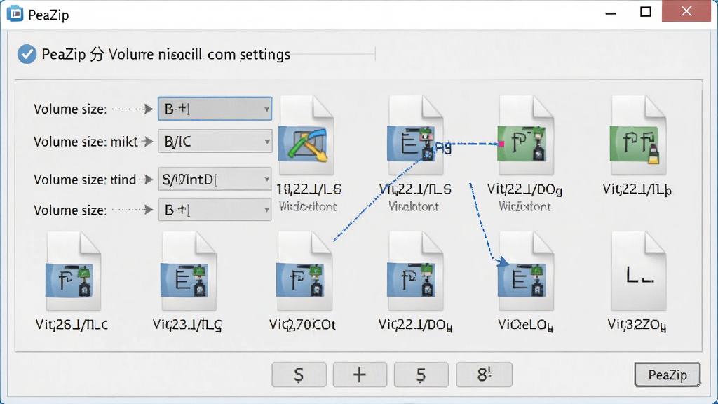The height and width of the screenshot is (404, 718).
Task: Open the blank file icon Vit;32ZOu
Action: (639, 271)
